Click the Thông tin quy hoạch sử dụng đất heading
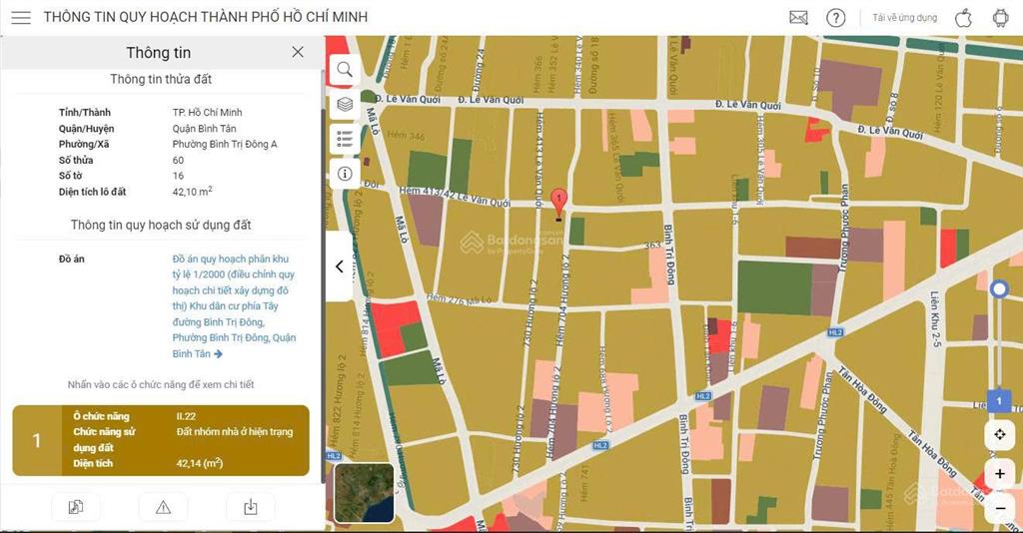 (161, 225)
